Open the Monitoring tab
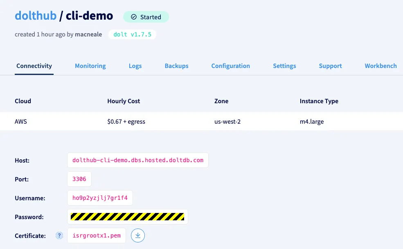 pyautogui.click(x=90, y=66)
